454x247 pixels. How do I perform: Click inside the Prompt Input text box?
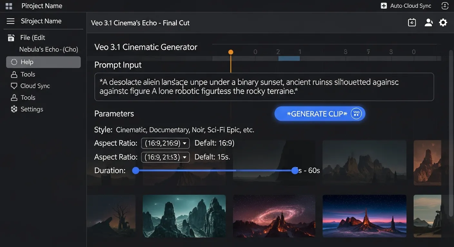(264, 87)
